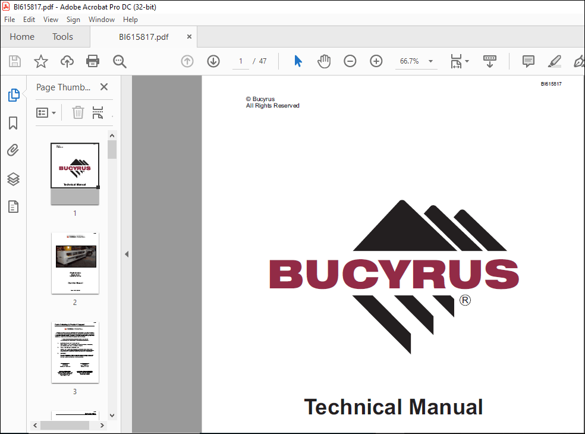This screenshot has height=434, width=585.
Task: Open the Bookmarks panel
Action: pos(13,123)
